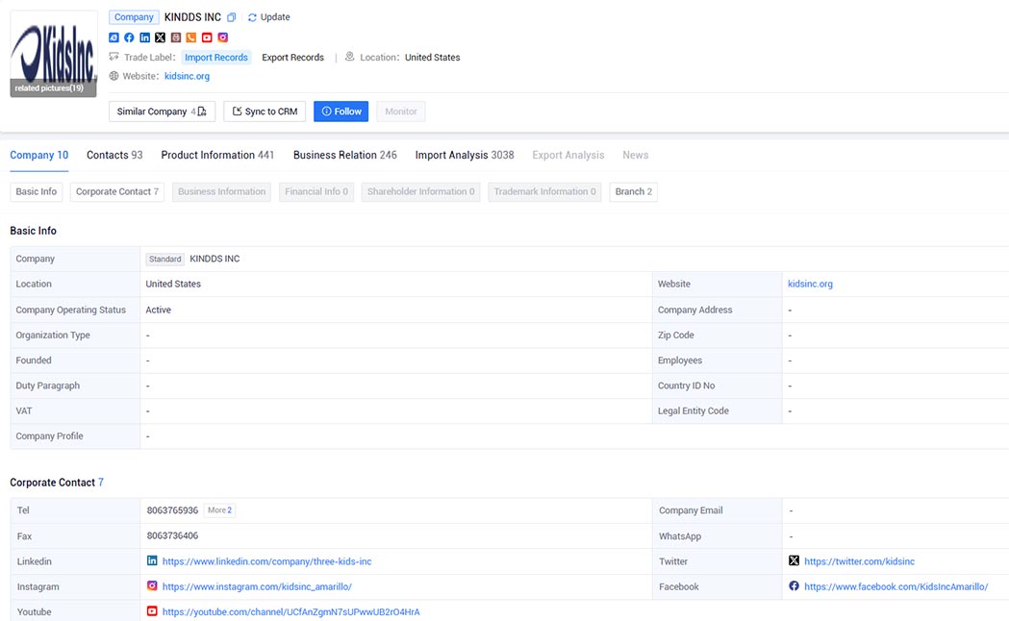1009x621 pixels.
Task: Click the Update refresh button
Action: [269, 17]
